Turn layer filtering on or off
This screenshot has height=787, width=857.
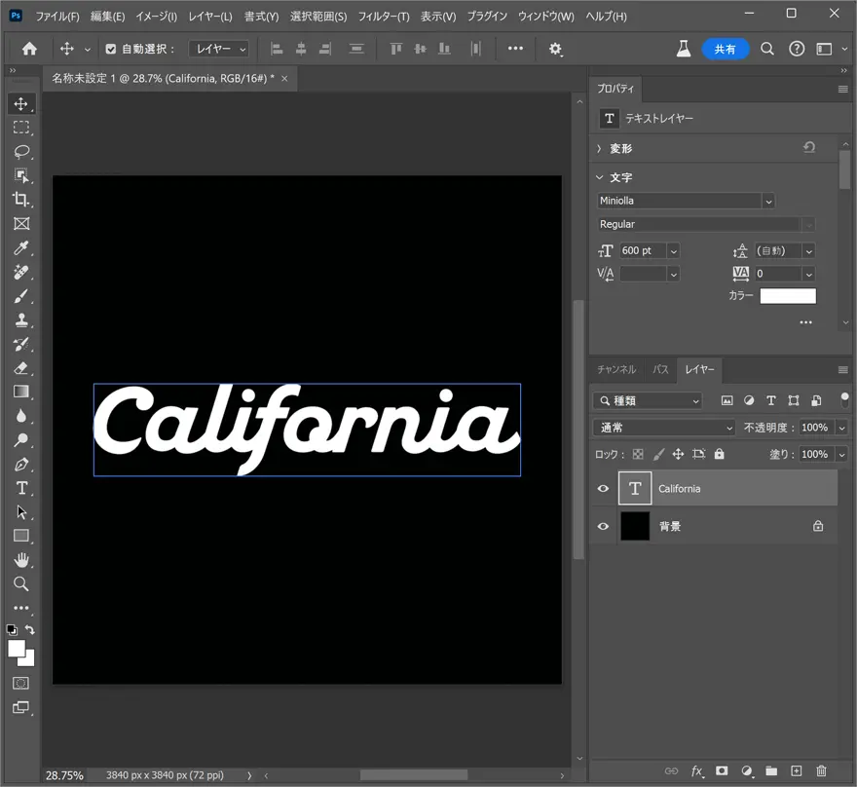pos(844,400)
